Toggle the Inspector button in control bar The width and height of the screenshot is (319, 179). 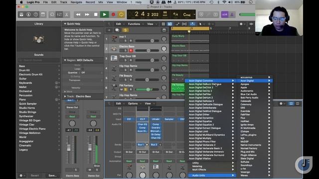28,14
